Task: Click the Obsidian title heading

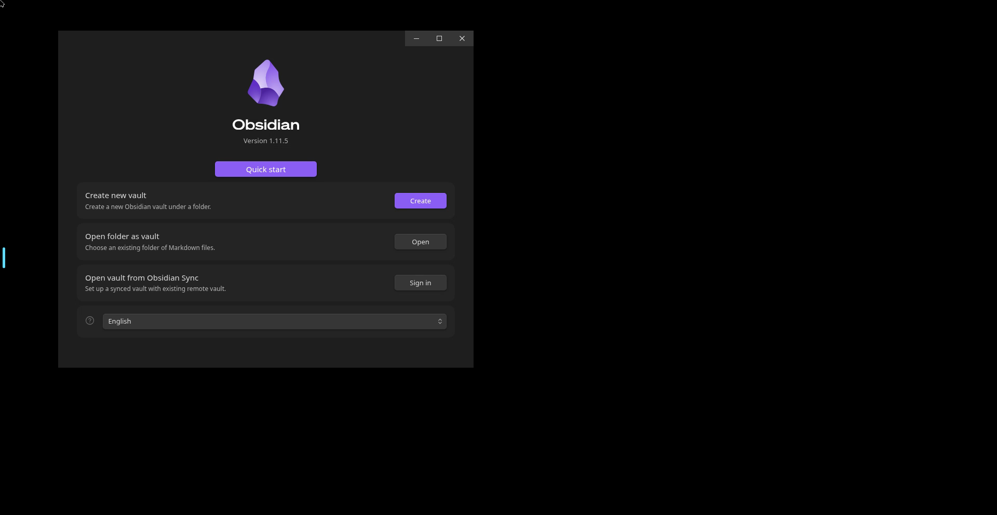Action: click(266, 124)
